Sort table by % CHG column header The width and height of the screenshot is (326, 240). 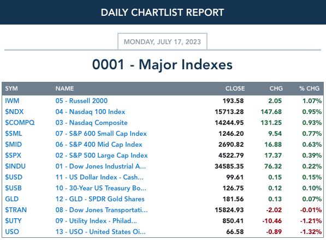tap(309, 88)
